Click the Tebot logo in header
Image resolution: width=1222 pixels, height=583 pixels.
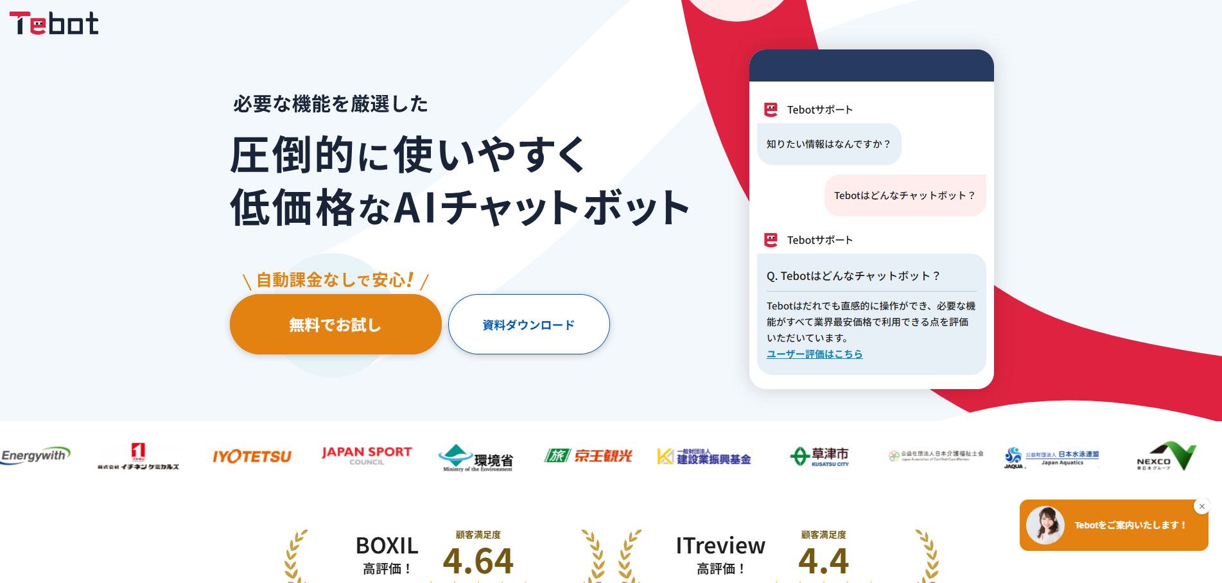pos(54,24)
